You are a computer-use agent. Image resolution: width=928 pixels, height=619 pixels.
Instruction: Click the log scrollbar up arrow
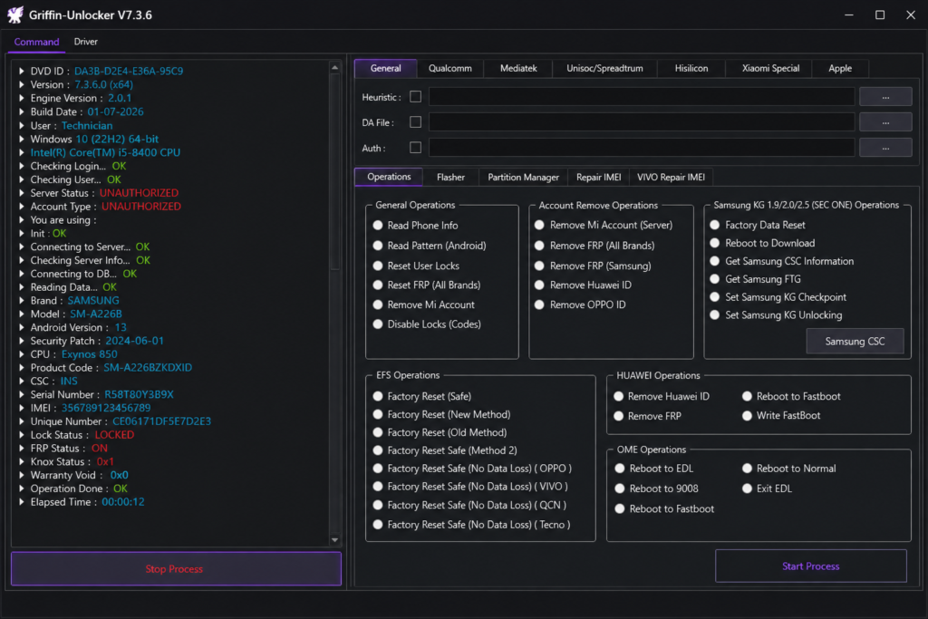point(335,67)
